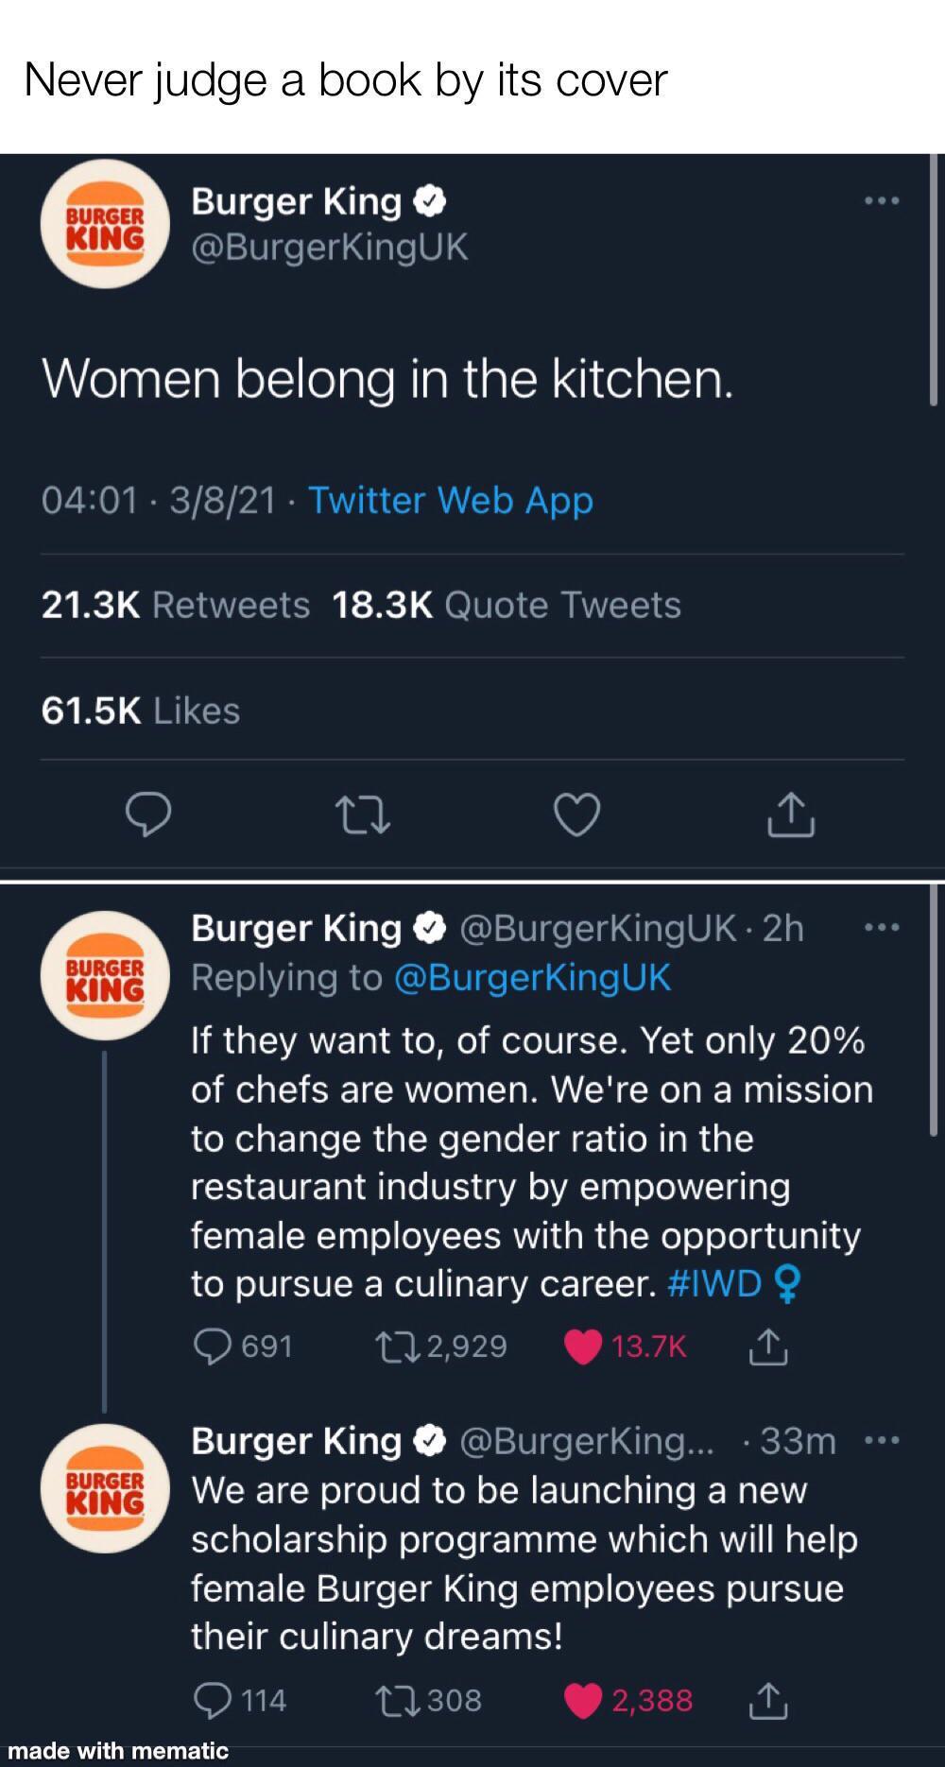The height and width of the screenshot is (1767, 945).
Task: Share the main tweet via share icon
Action: [791, 815]
